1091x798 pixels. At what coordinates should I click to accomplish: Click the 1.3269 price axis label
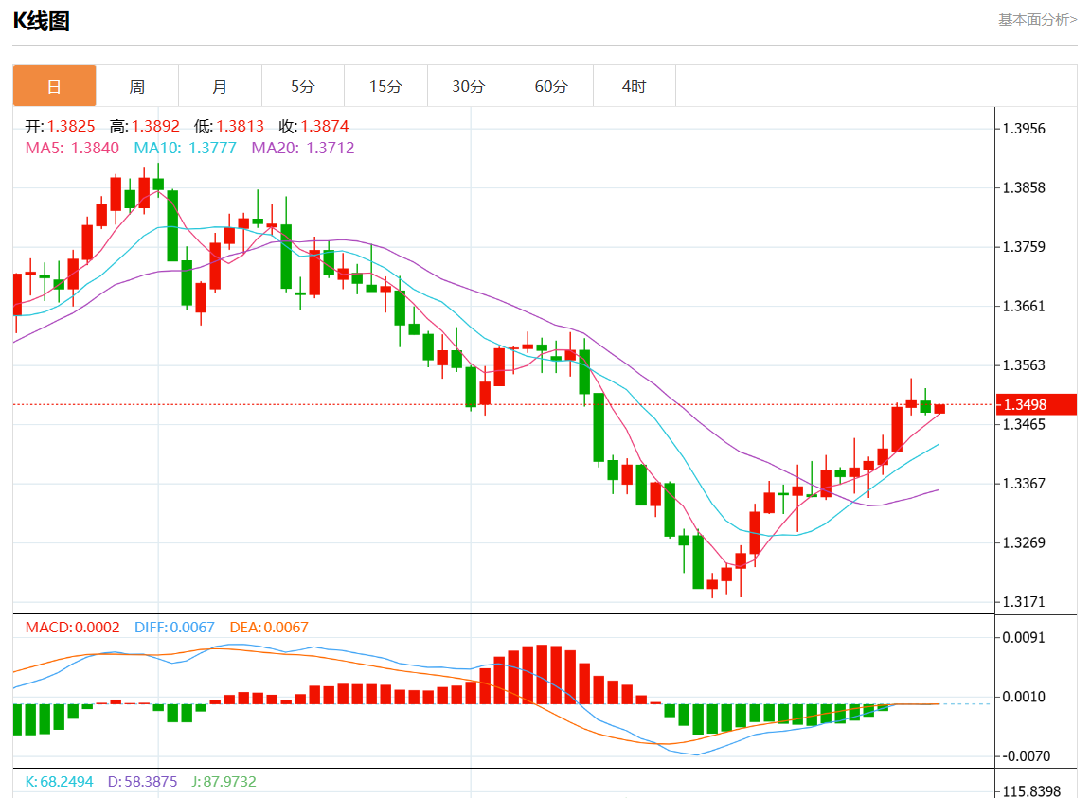tap(1024, 542)
